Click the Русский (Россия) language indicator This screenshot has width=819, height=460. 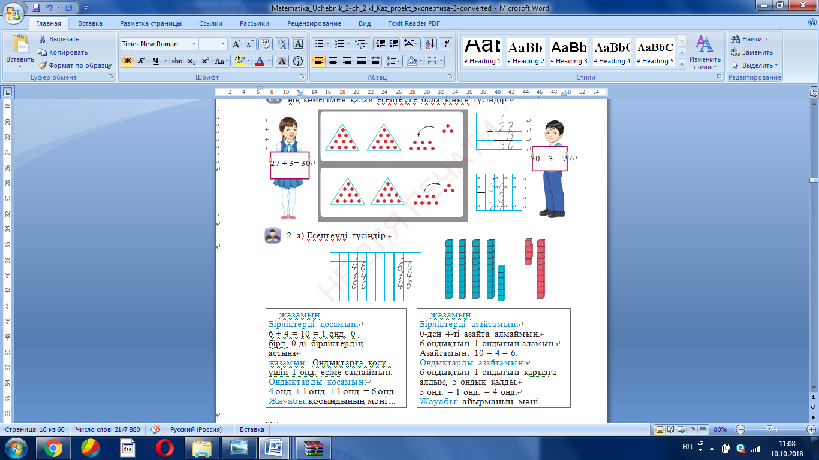point(196,429)
